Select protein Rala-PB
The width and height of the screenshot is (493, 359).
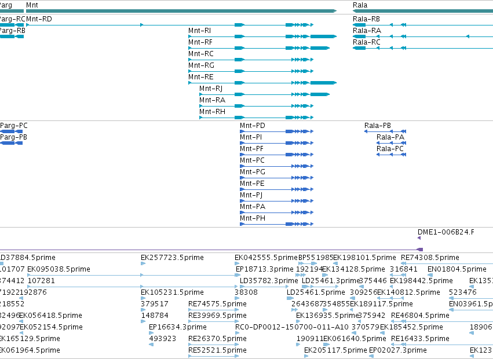coord(378,126)
